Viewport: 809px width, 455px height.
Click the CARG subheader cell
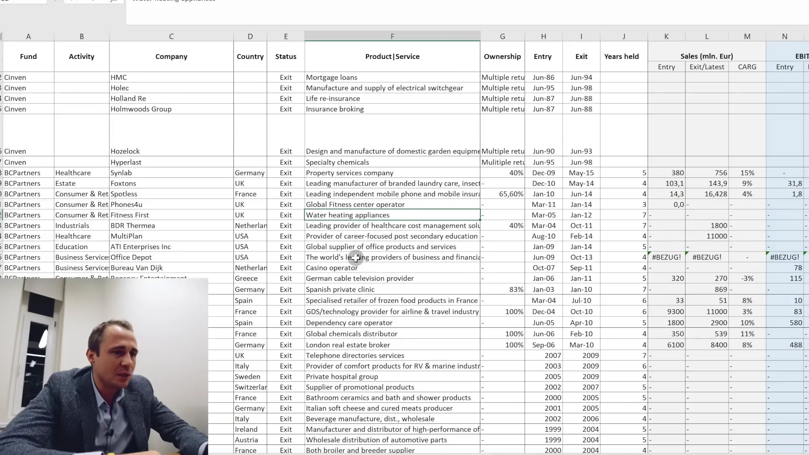tap(747, 67)
